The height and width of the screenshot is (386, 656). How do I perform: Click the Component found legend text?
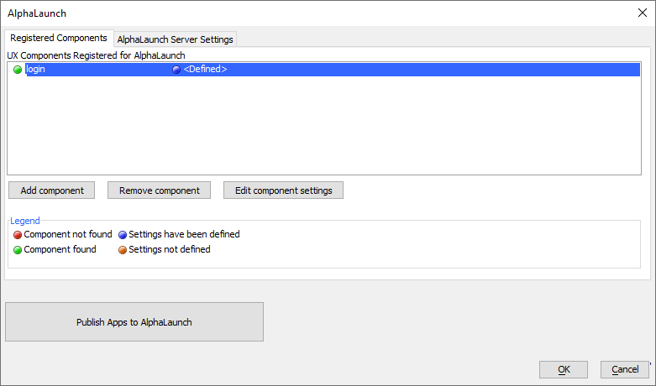click(x=60, y=249)
